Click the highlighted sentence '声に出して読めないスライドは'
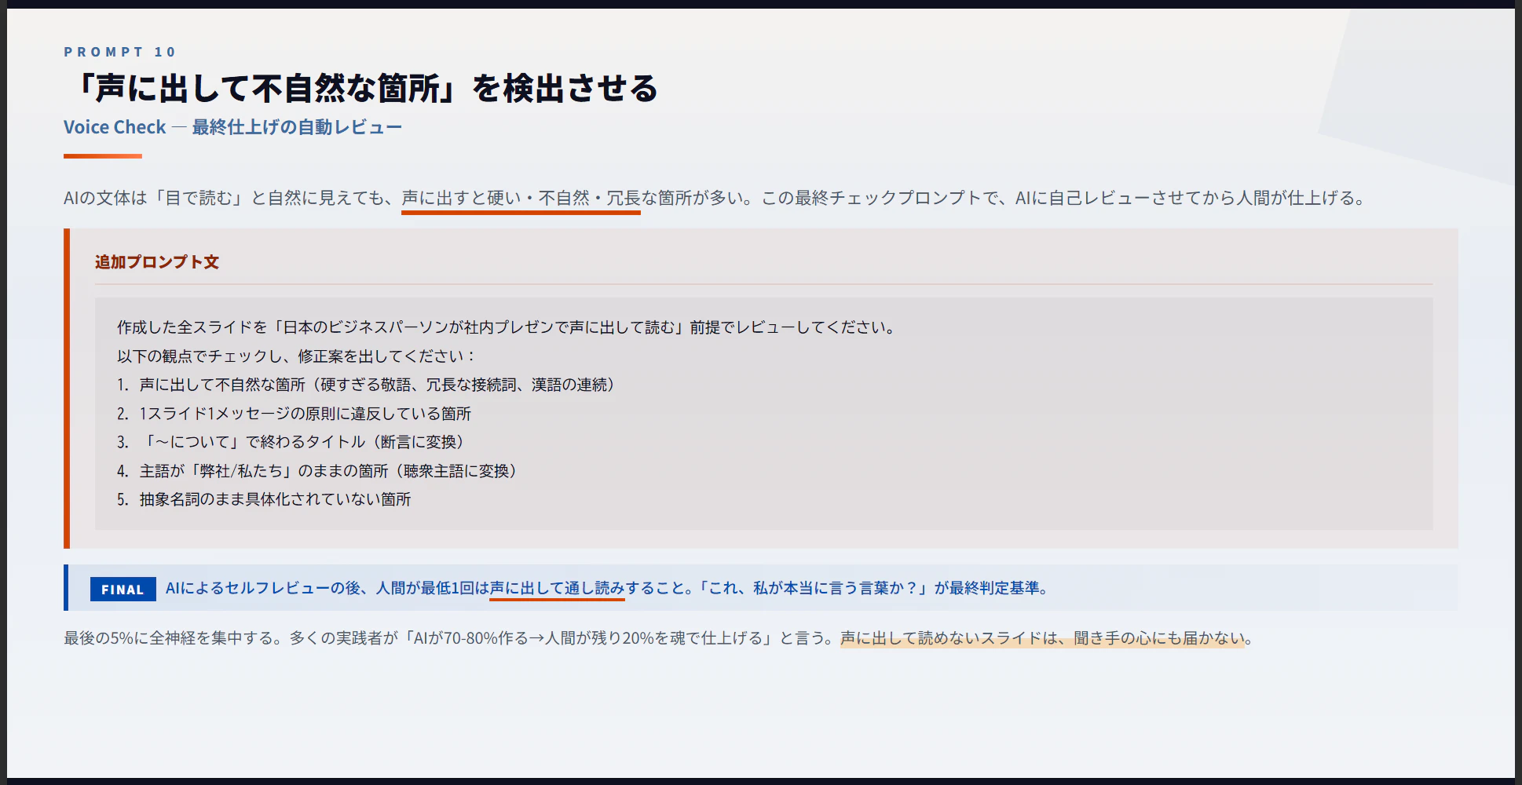Viewport: 1522px width, 785px height. click(x=1041, y=638)
